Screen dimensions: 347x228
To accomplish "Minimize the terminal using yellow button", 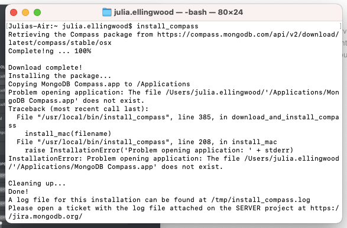I will (x=25, y=12).
